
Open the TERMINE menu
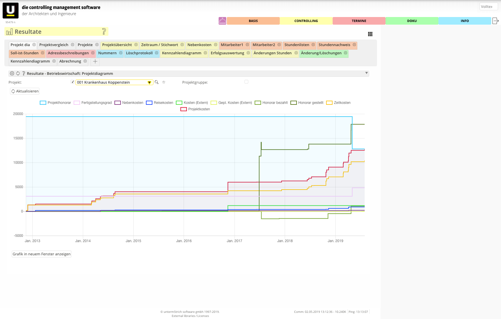click(x=359, y=21)
